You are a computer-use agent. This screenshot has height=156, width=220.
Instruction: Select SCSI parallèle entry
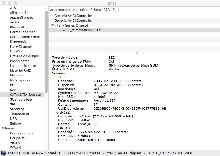(x=21, y=99)
